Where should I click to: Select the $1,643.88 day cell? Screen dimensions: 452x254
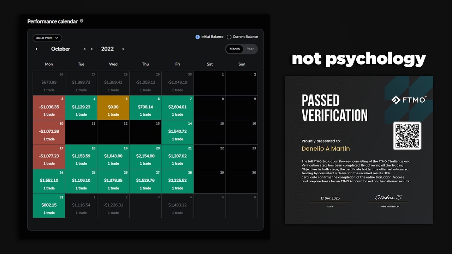113,157
